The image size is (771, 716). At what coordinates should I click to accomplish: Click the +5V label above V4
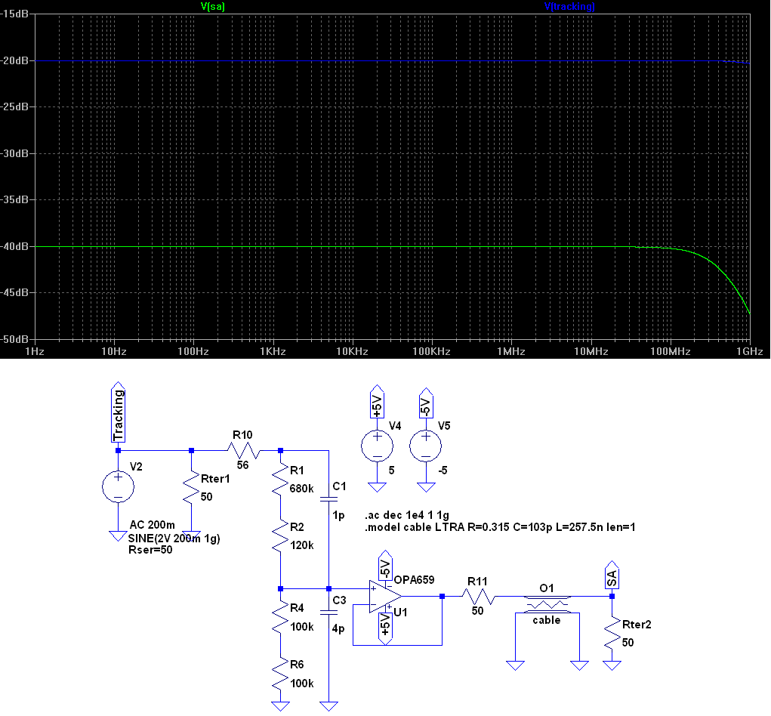point(377,403)
